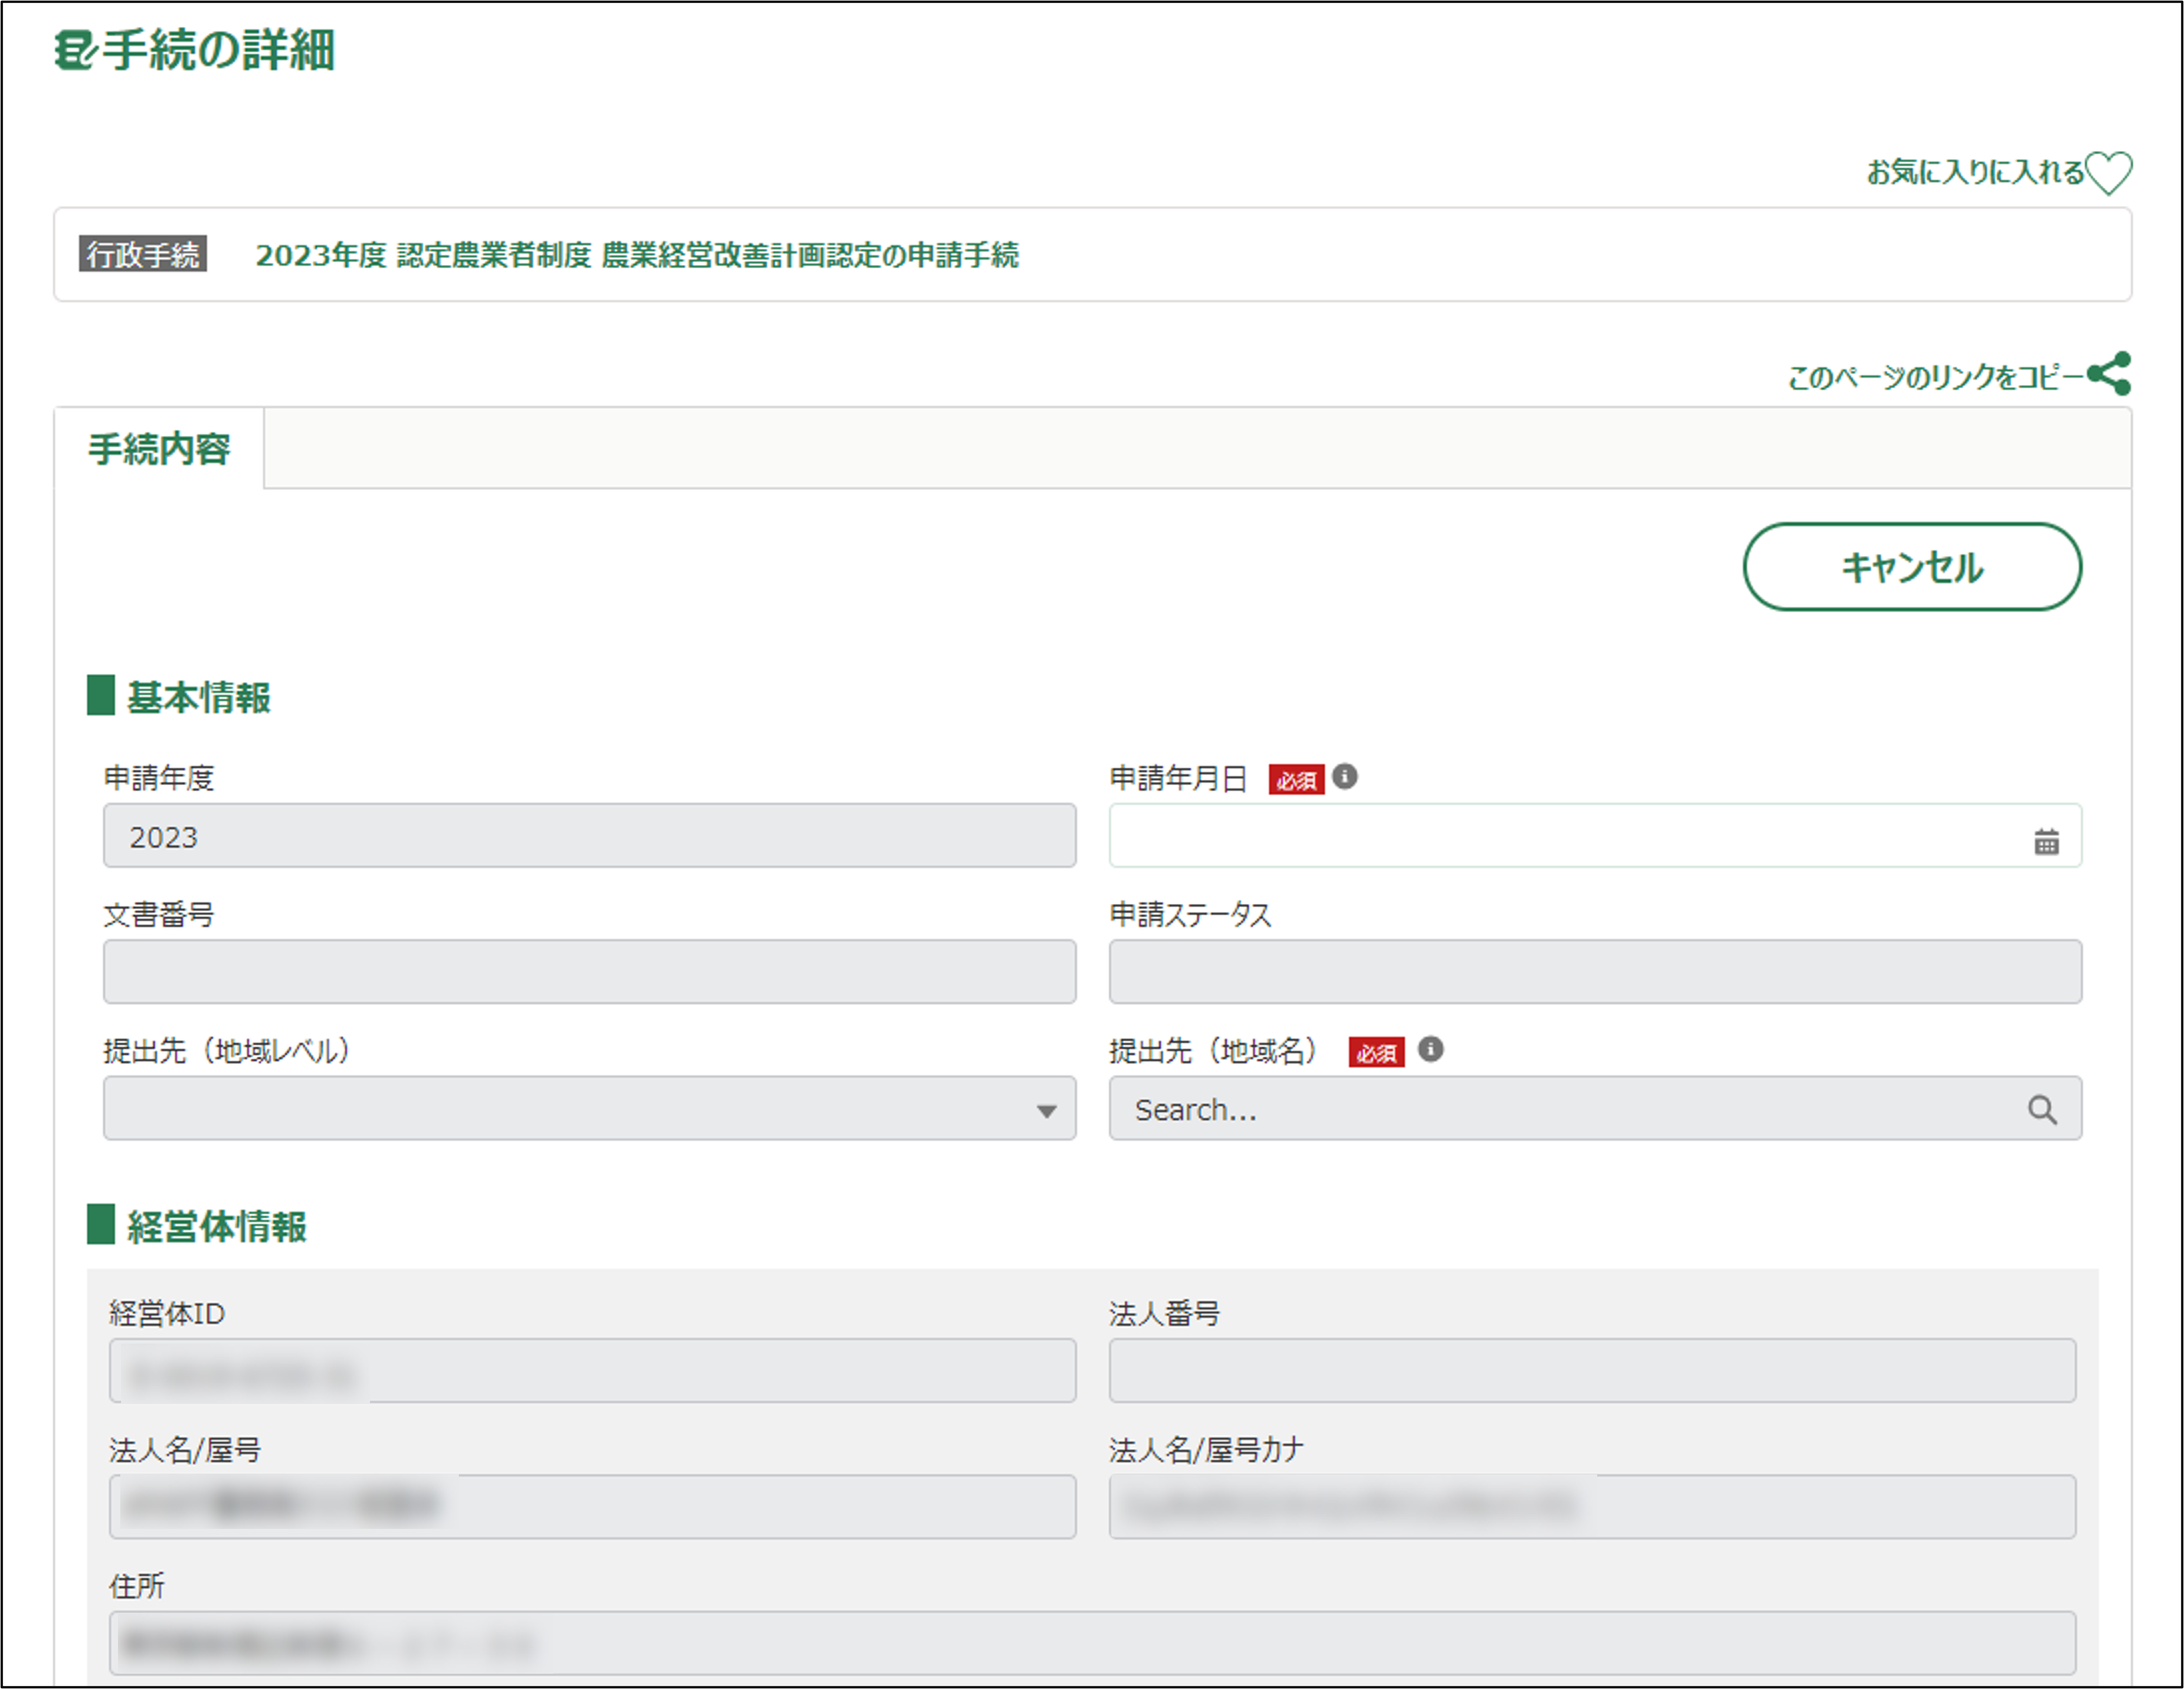
Task: Click the share link icon
Action: [2109, 374]
